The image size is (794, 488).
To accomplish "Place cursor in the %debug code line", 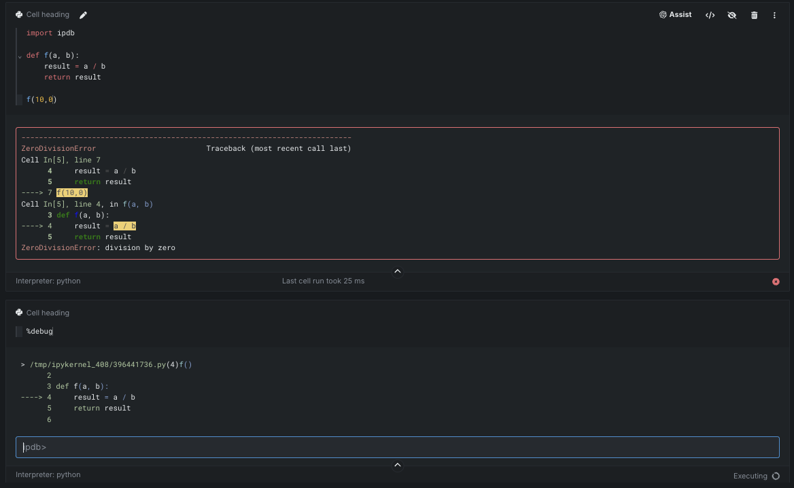I will (x=39, y=331).
